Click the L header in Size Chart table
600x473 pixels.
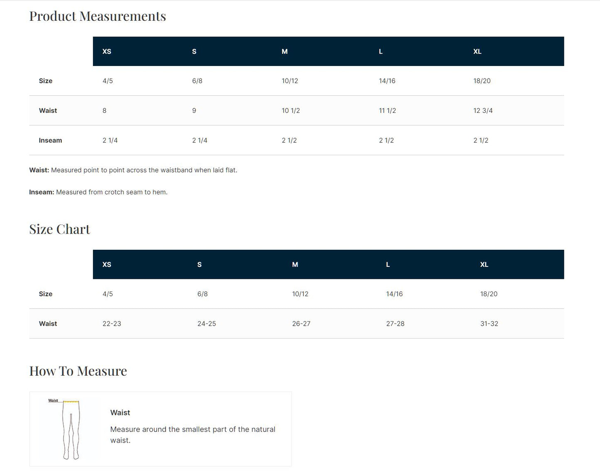click(x=388, y=264)
